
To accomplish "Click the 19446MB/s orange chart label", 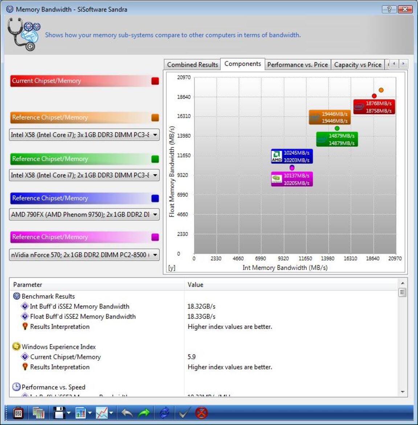I will coord(330,117).
